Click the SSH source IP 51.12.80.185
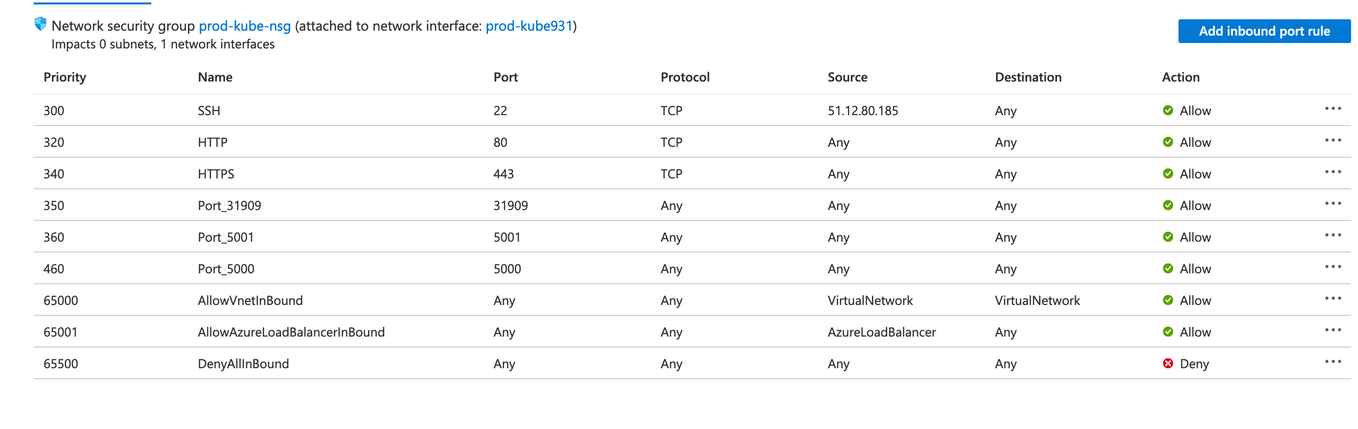 pos(862,111)
